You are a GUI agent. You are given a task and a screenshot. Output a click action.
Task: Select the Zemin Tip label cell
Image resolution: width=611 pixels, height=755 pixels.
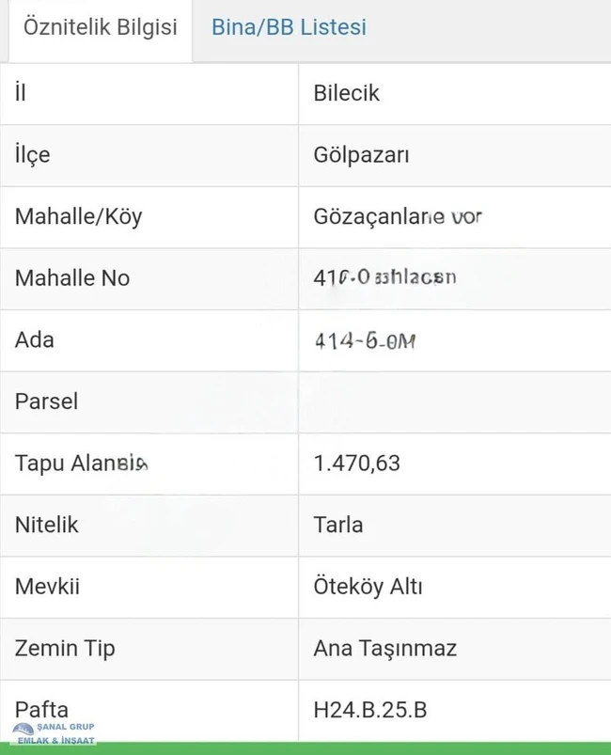point(65,648)
